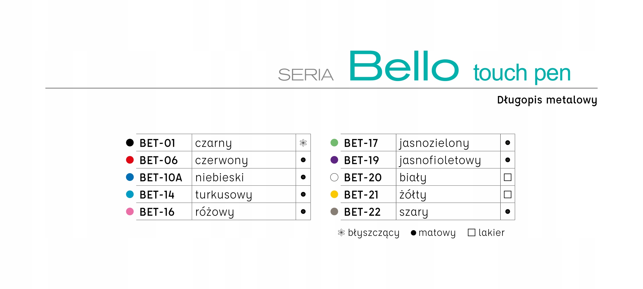Click the shiny star icon in BET-01 row
The image size is (643, 289).
303,143
